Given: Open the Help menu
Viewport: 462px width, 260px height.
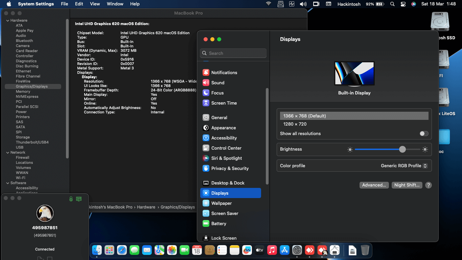Looking at the screenshot, I should coord(135,4).
